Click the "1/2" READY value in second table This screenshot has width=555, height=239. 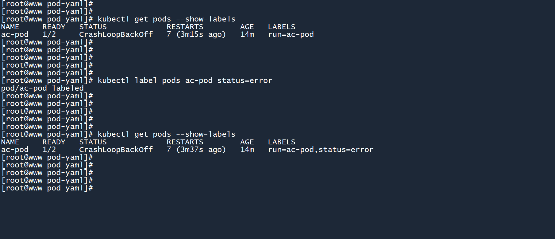tap(49, 150)
